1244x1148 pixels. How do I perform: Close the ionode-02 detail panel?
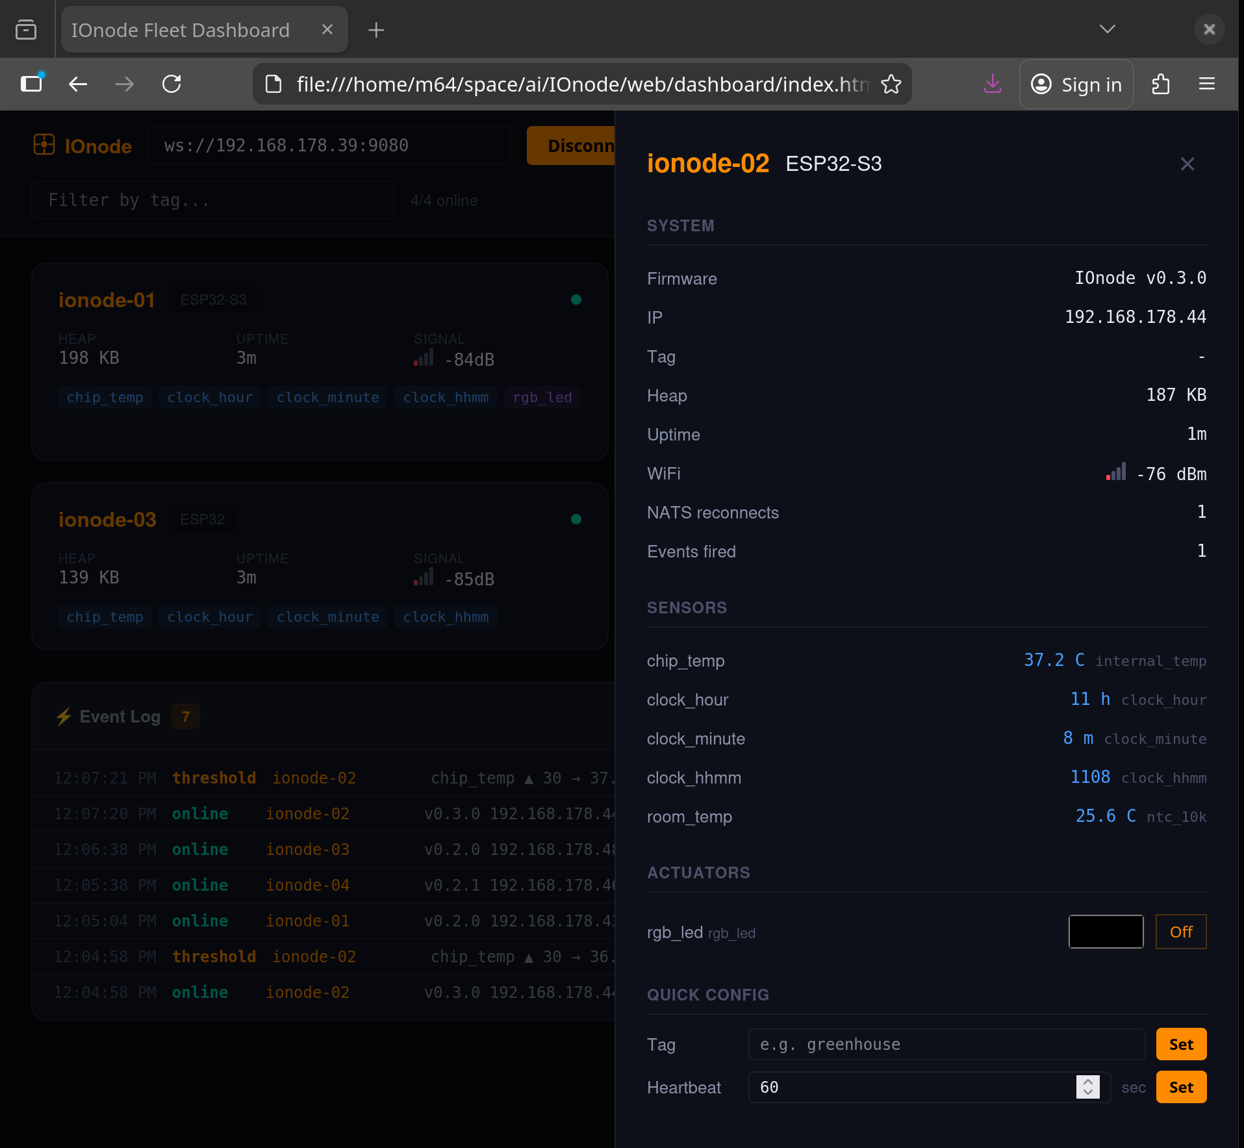(x=1187, y=164)
